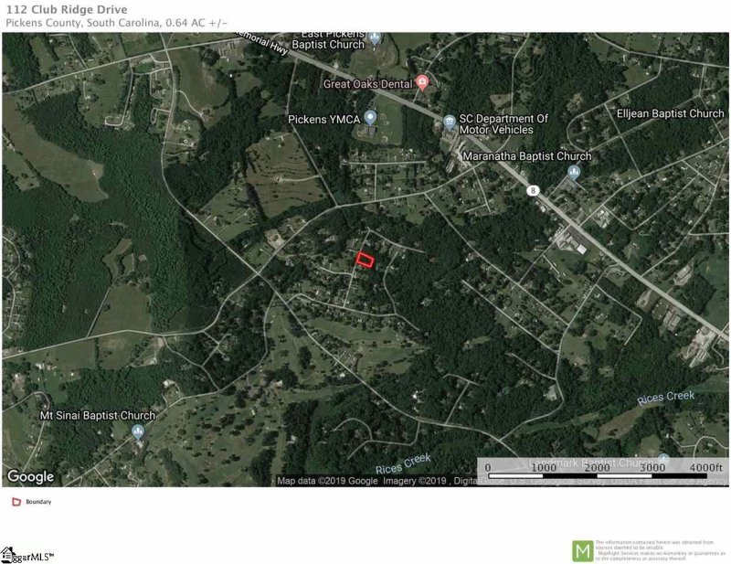Click the Pickens YMCA map pin

370,117
